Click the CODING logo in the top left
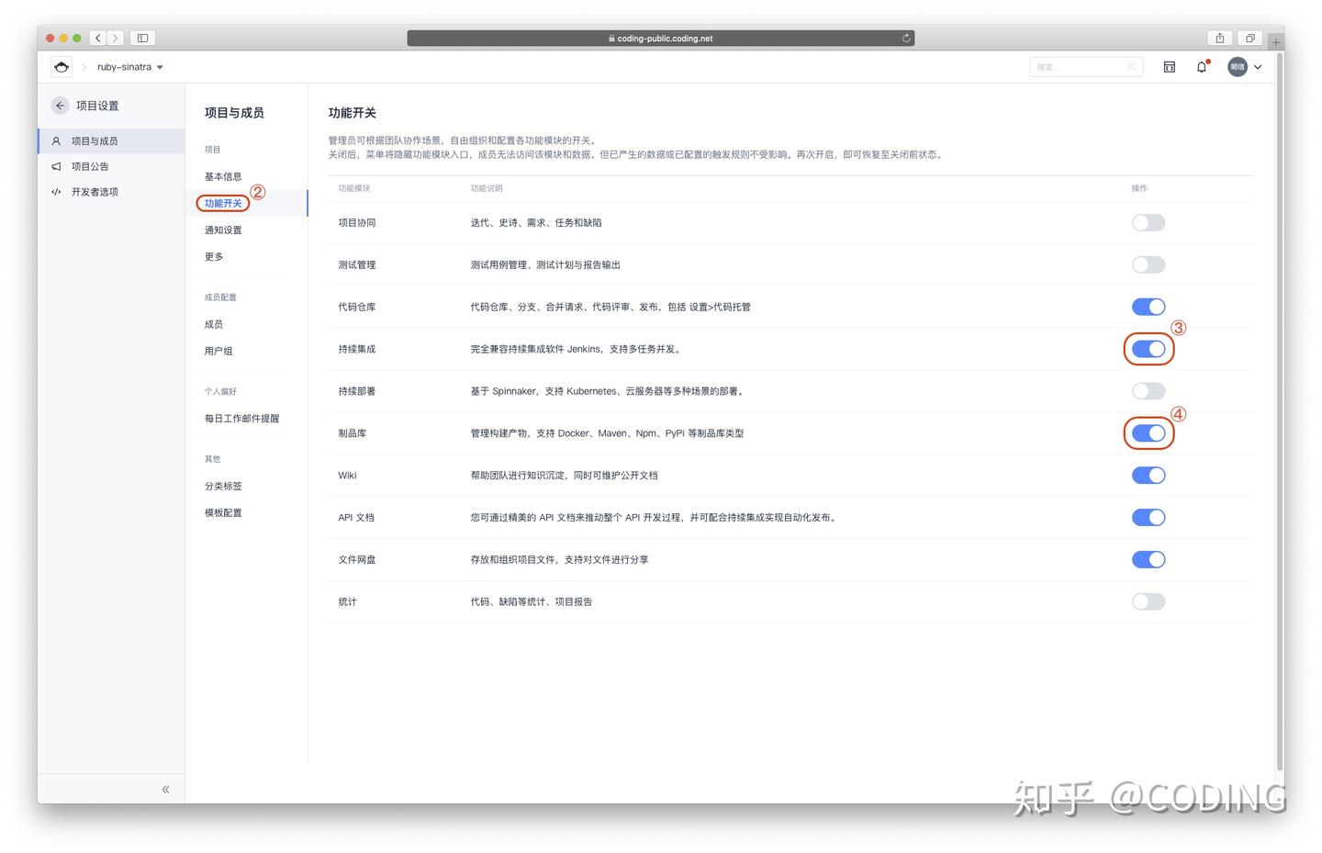 [x=61, y=66]
